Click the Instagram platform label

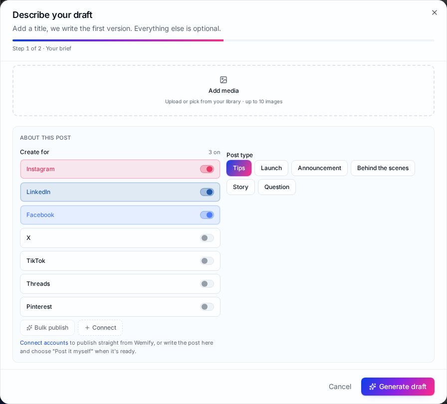(x=40, y=169)
